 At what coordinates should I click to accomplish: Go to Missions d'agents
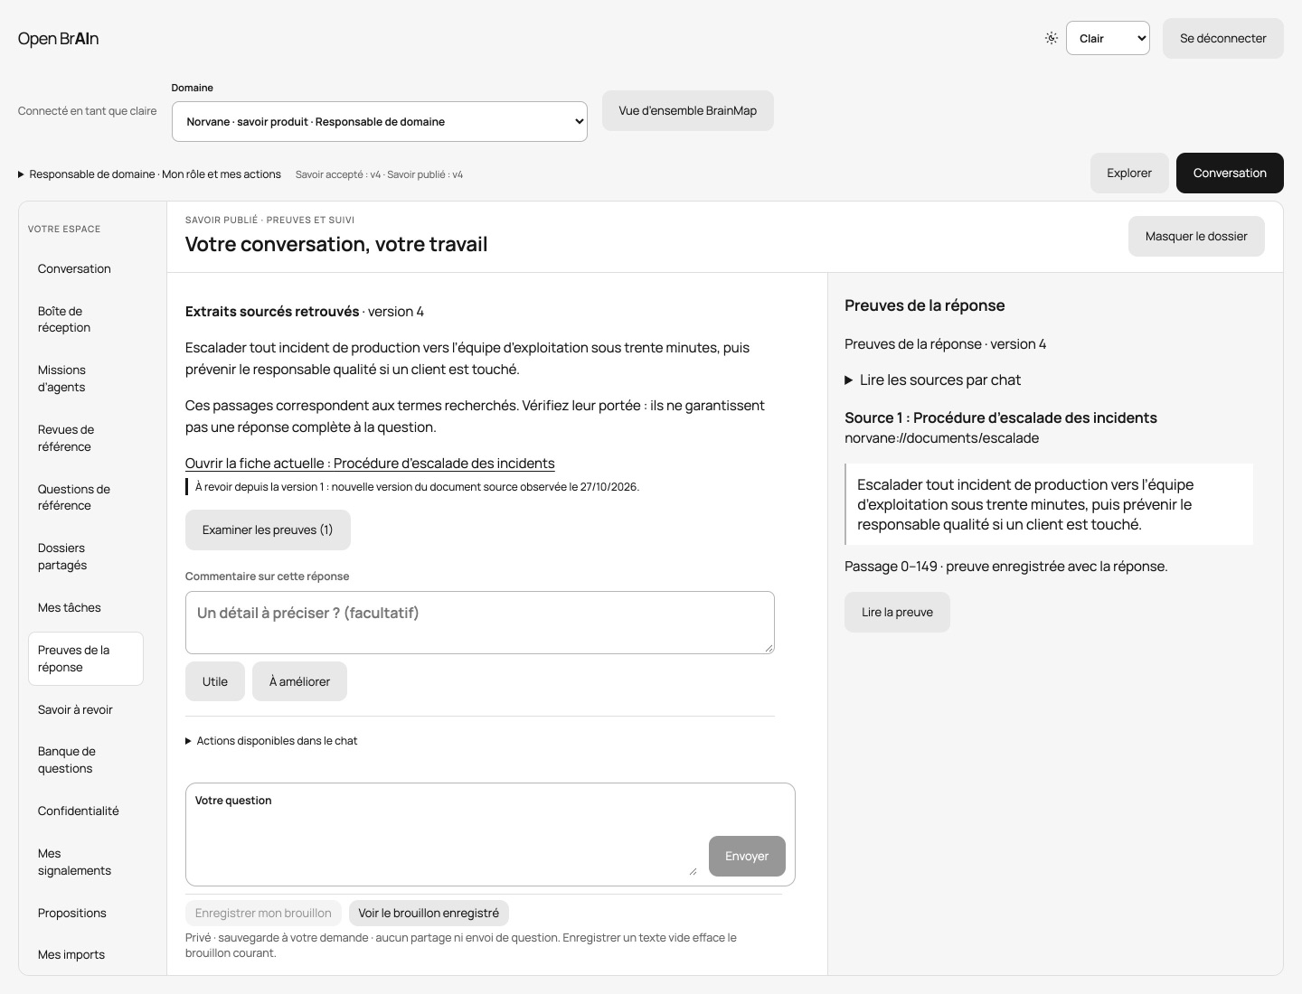coord(86,379)
